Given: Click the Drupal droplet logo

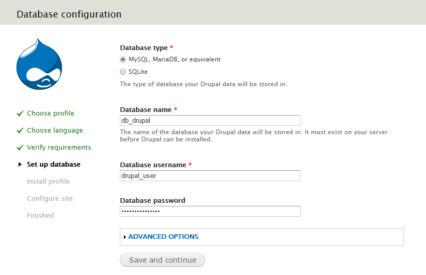Looking at the screenshot, I should point(39,64).
